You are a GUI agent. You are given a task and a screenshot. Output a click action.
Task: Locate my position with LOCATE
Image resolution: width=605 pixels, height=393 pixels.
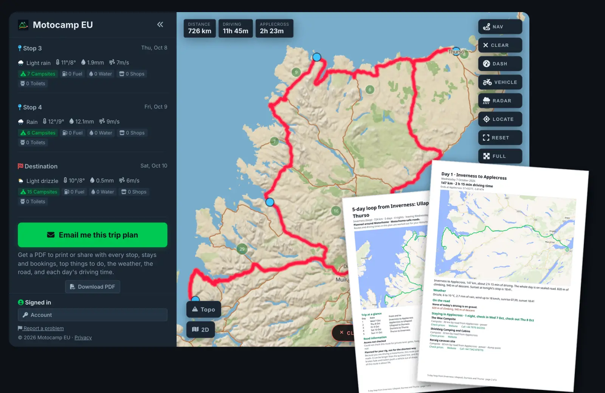pos(500,119)
